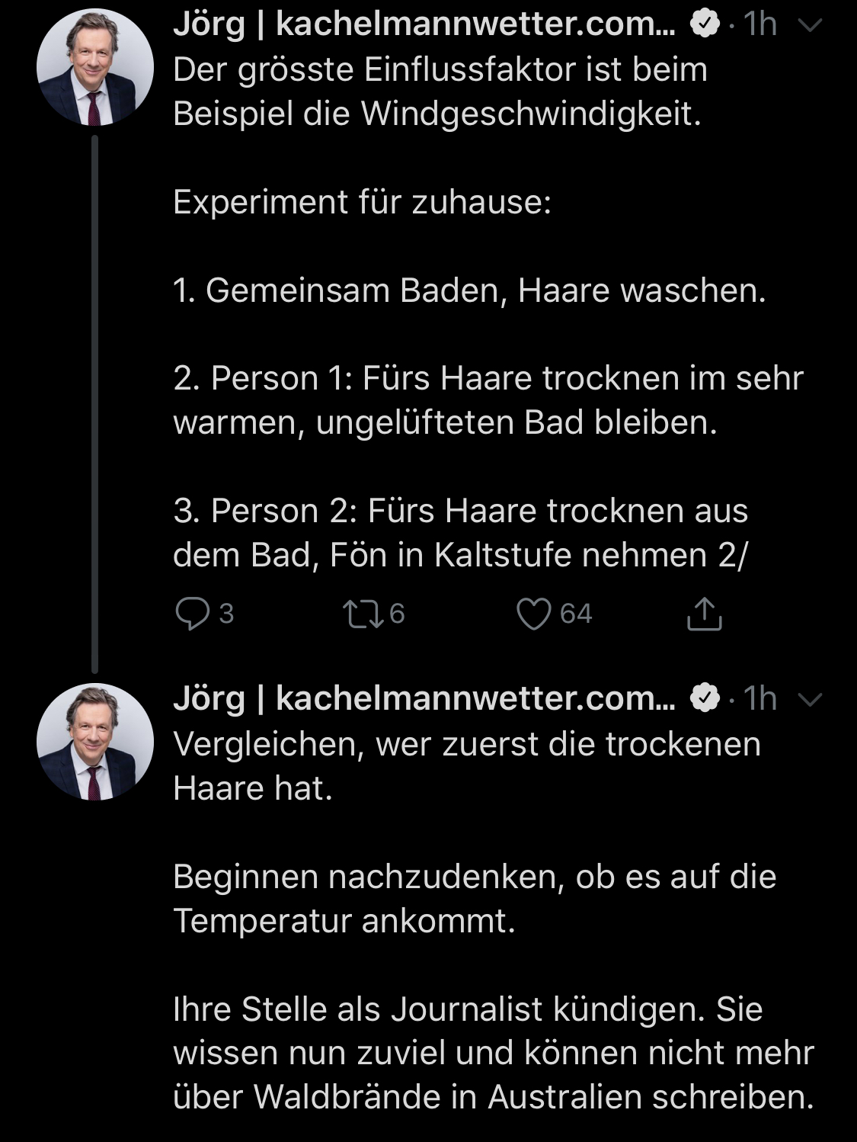The height and width of the screenshot is (1142, 857).
Task: Expand the second tweet's chevron options menu
Action: pos(811,698)
